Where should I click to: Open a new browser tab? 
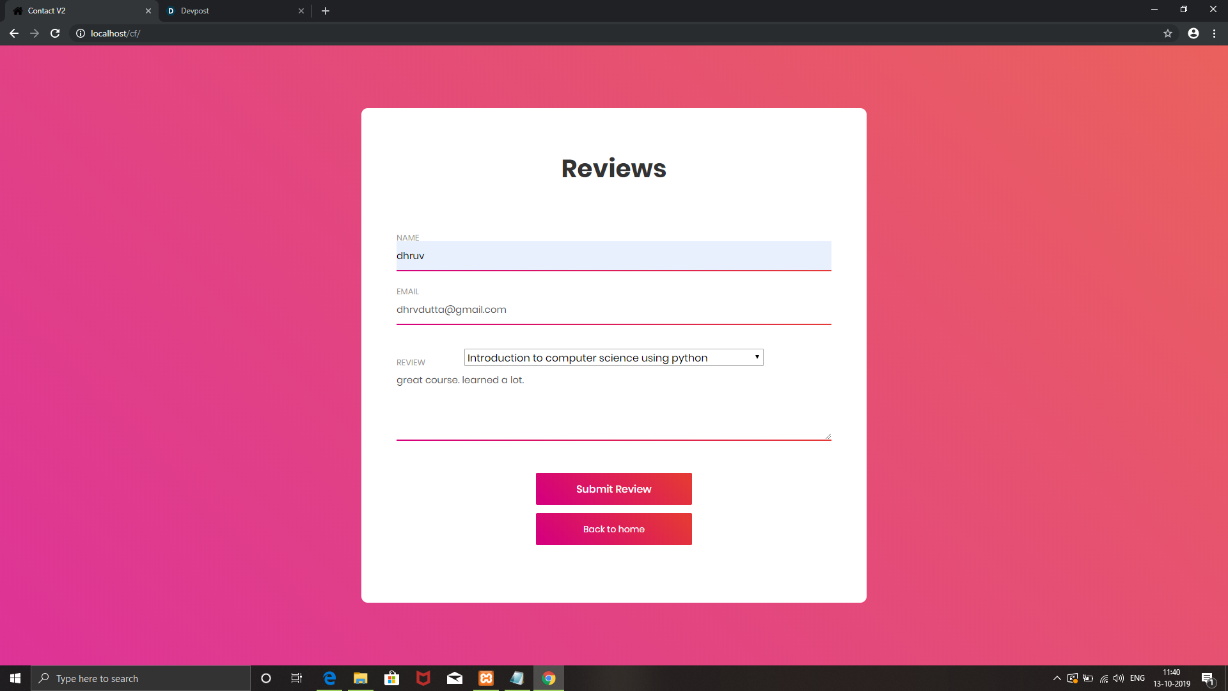click(x=326, y=11)
